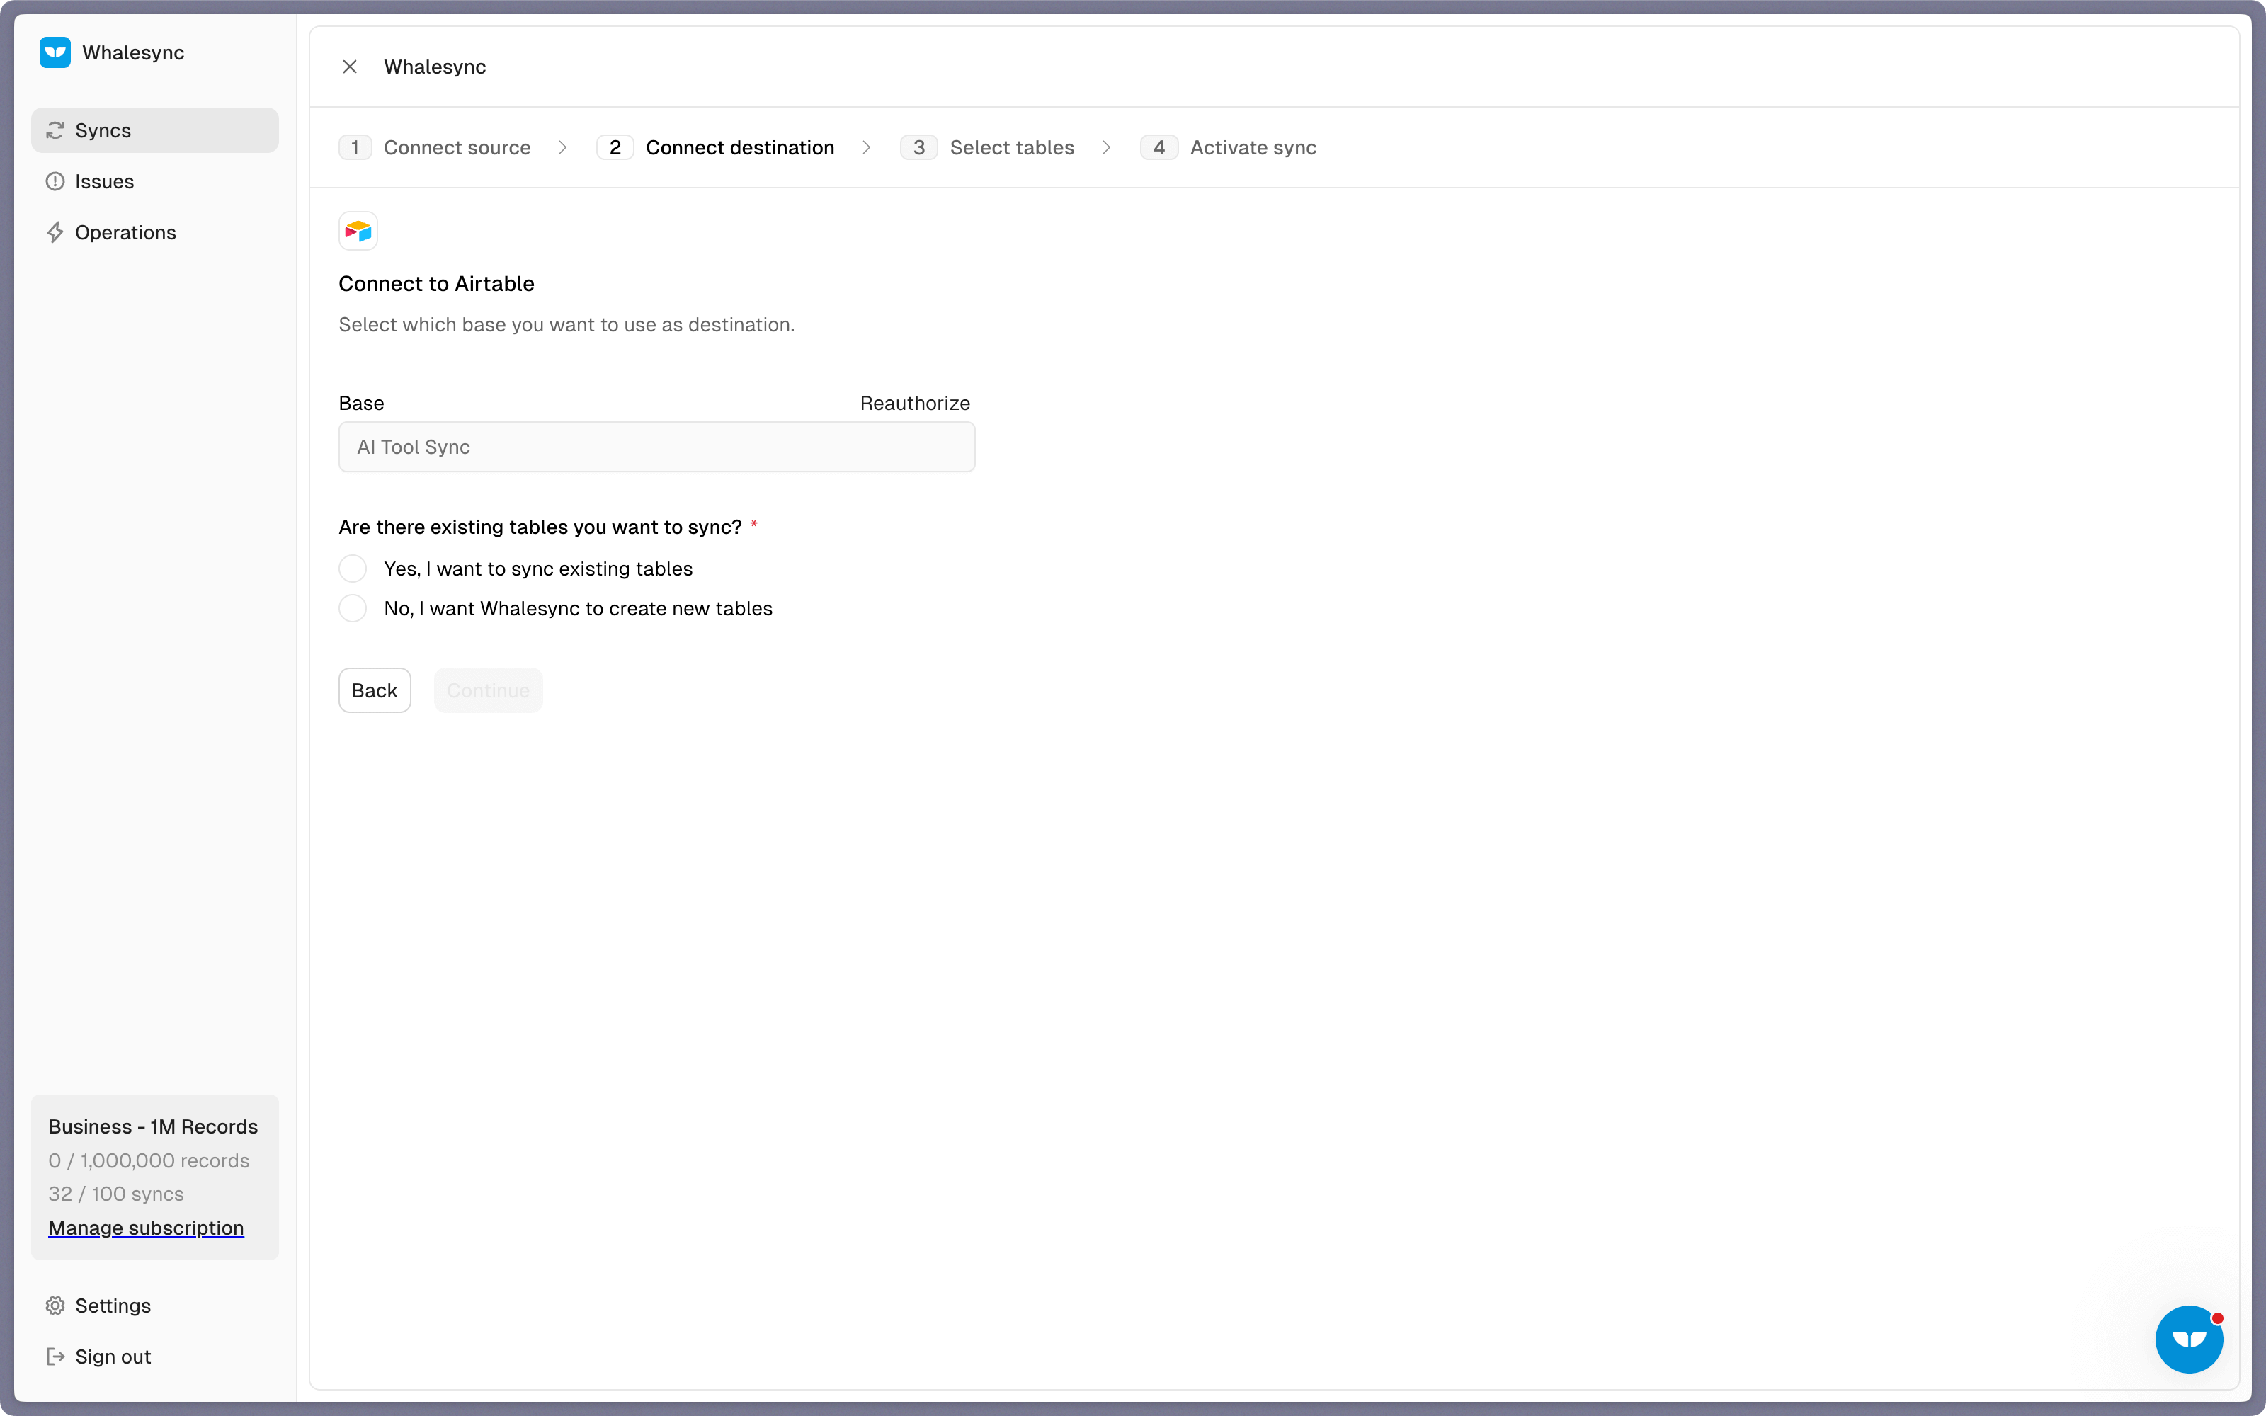Click the Issues alert circle icon
The width and height of the screenshot is (2266, 1416).
click(x=55, y=182)
